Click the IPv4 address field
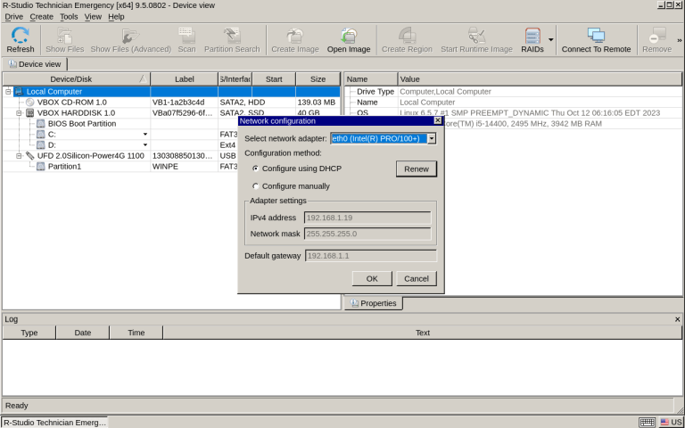This screenshot has width=685, height=428. 367,217
